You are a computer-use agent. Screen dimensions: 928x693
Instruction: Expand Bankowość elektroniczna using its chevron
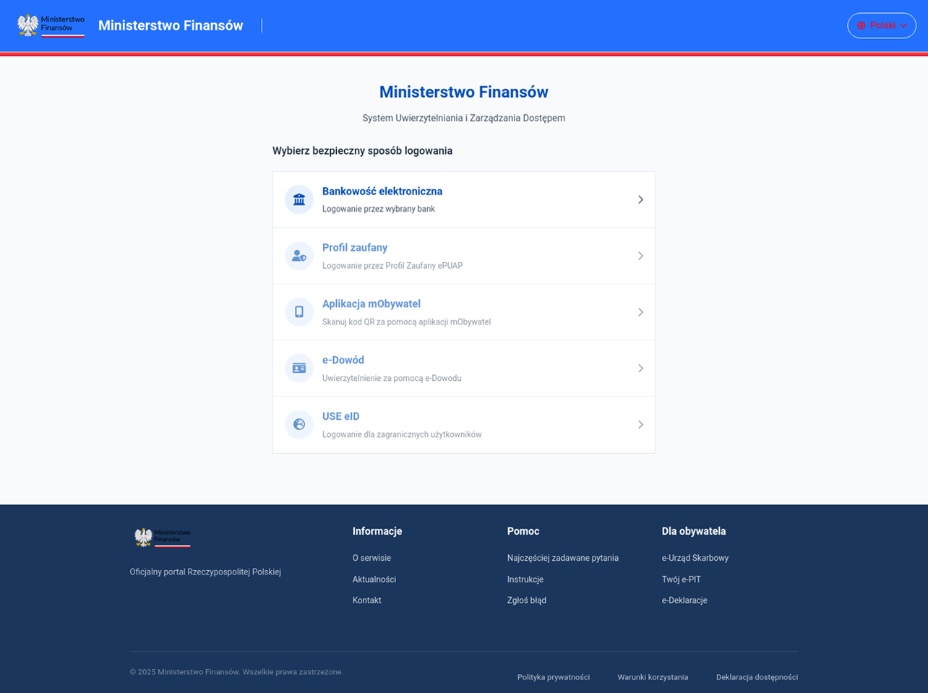640,199
